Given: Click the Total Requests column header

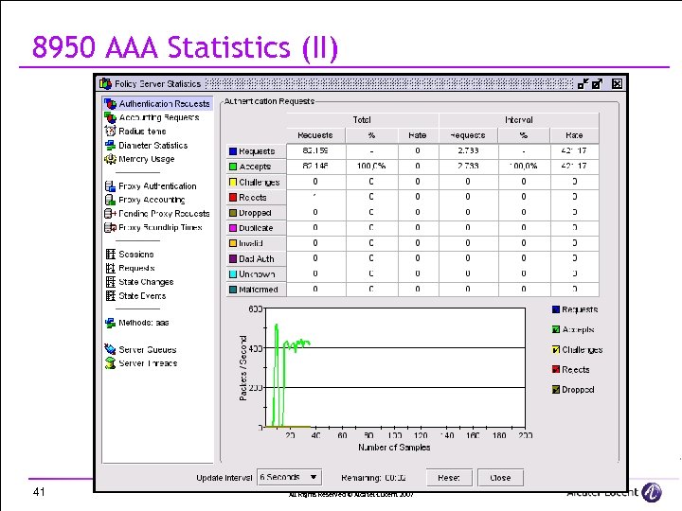Looking at the screenshot, I should 315,135.
